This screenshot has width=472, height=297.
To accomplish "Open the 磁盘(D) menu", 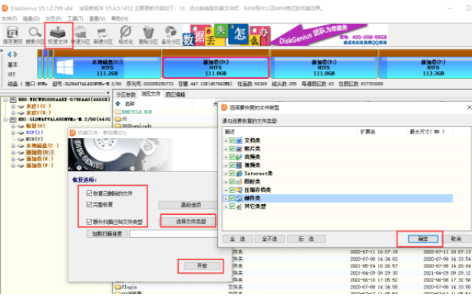I will [31, 18].
